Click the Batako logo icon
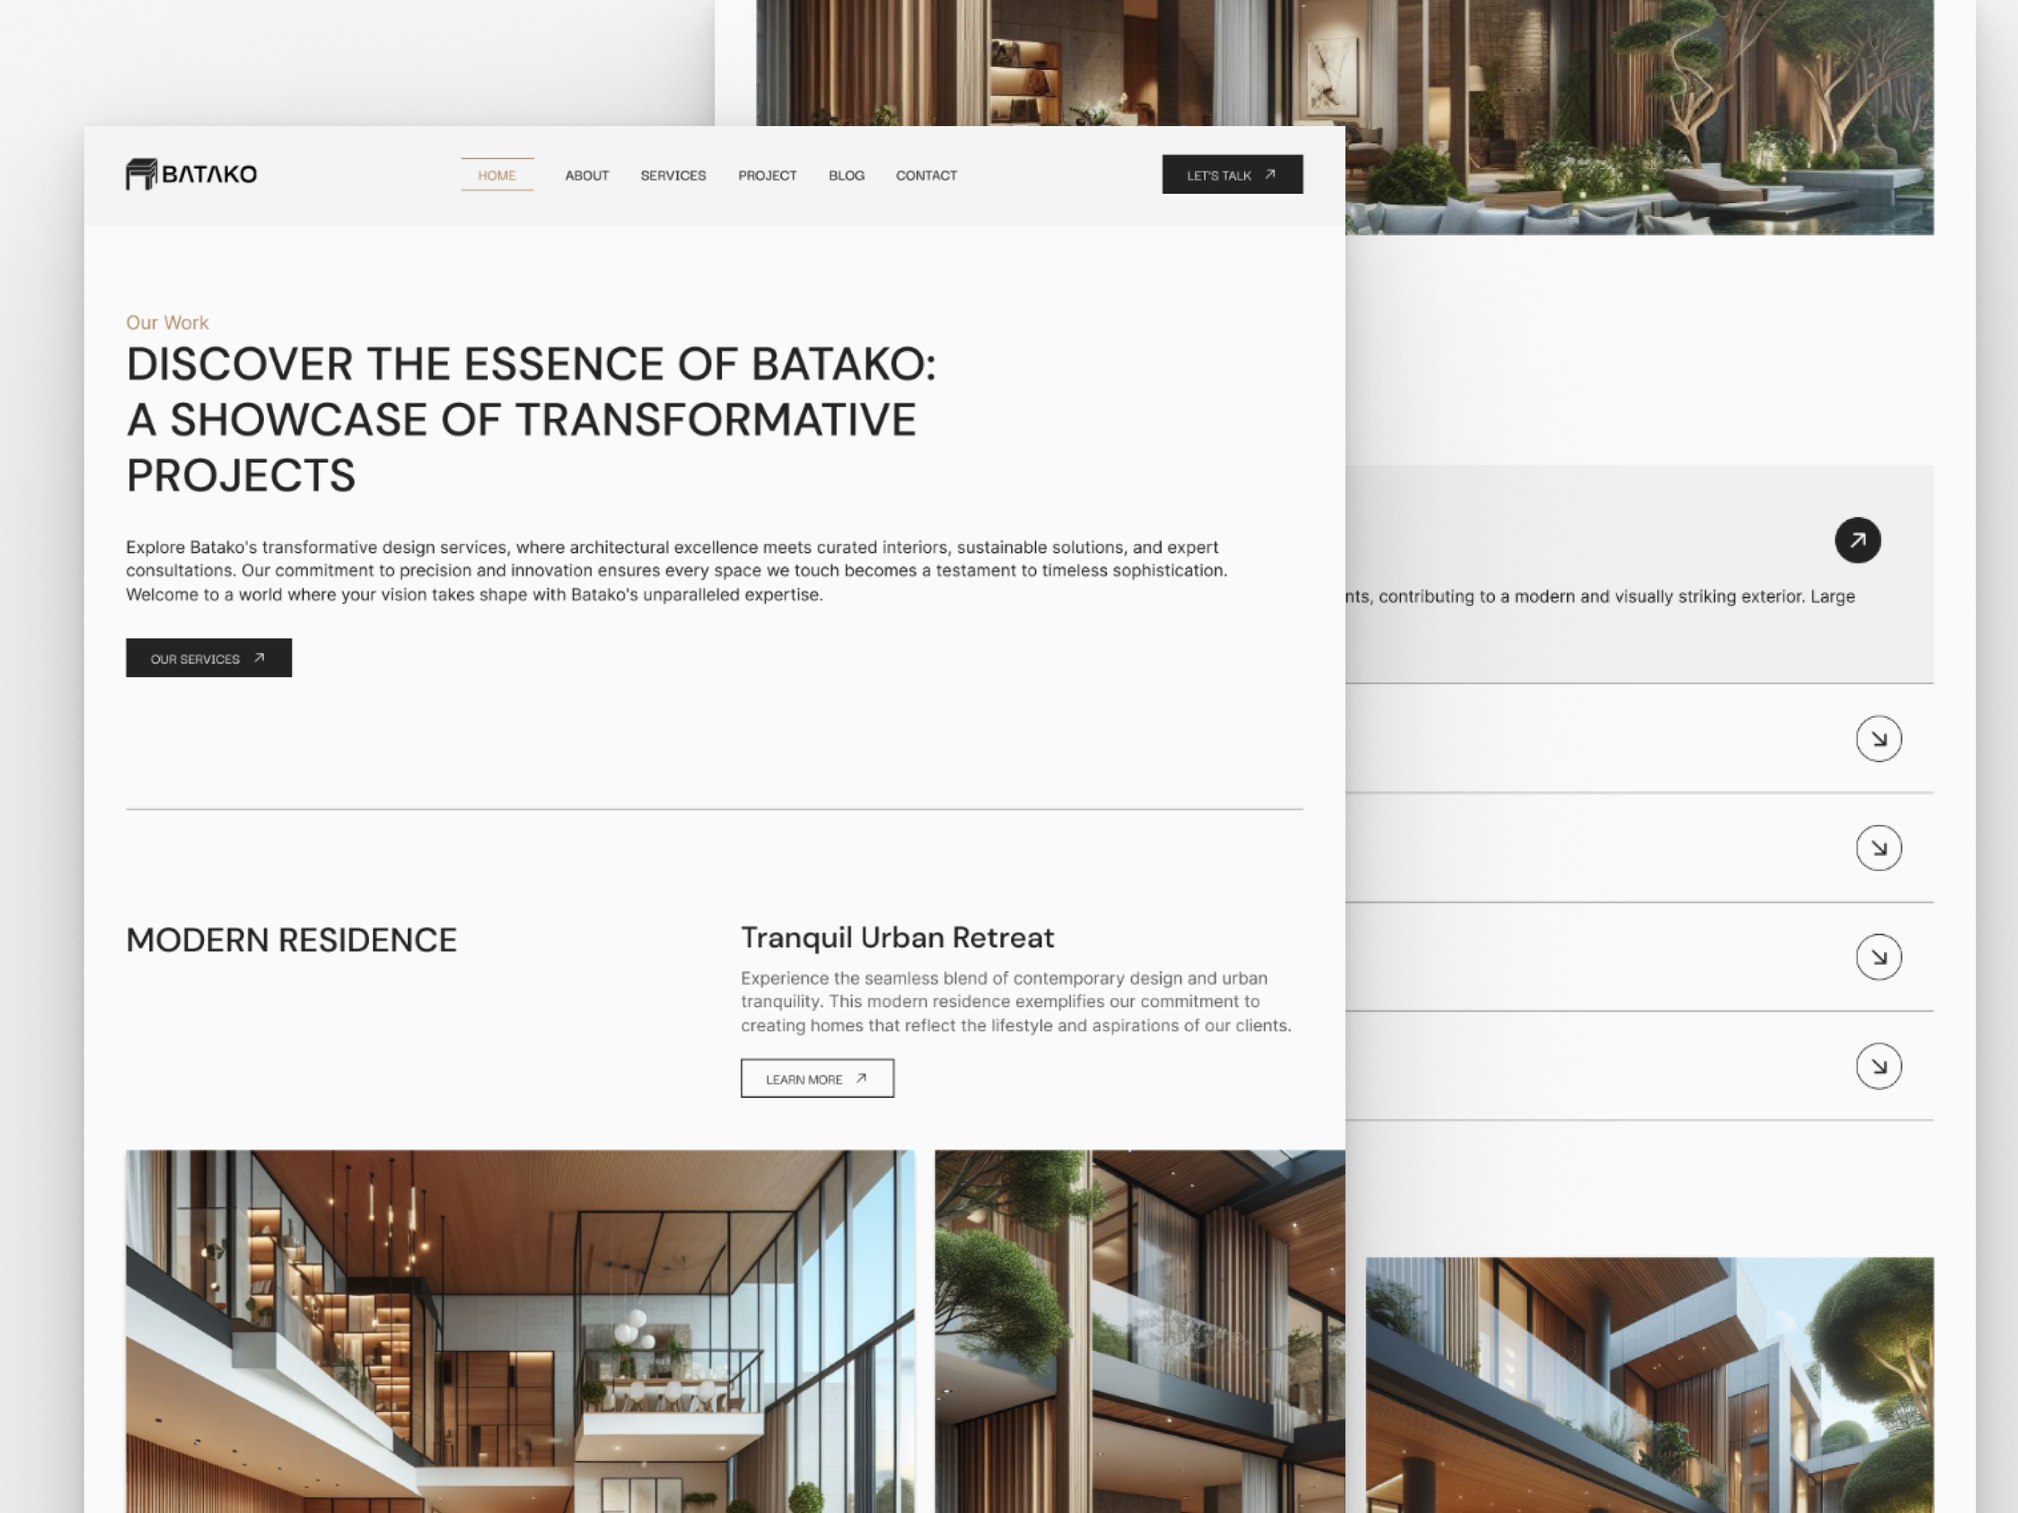The image size is (2018, 1513). pos(138,173)
